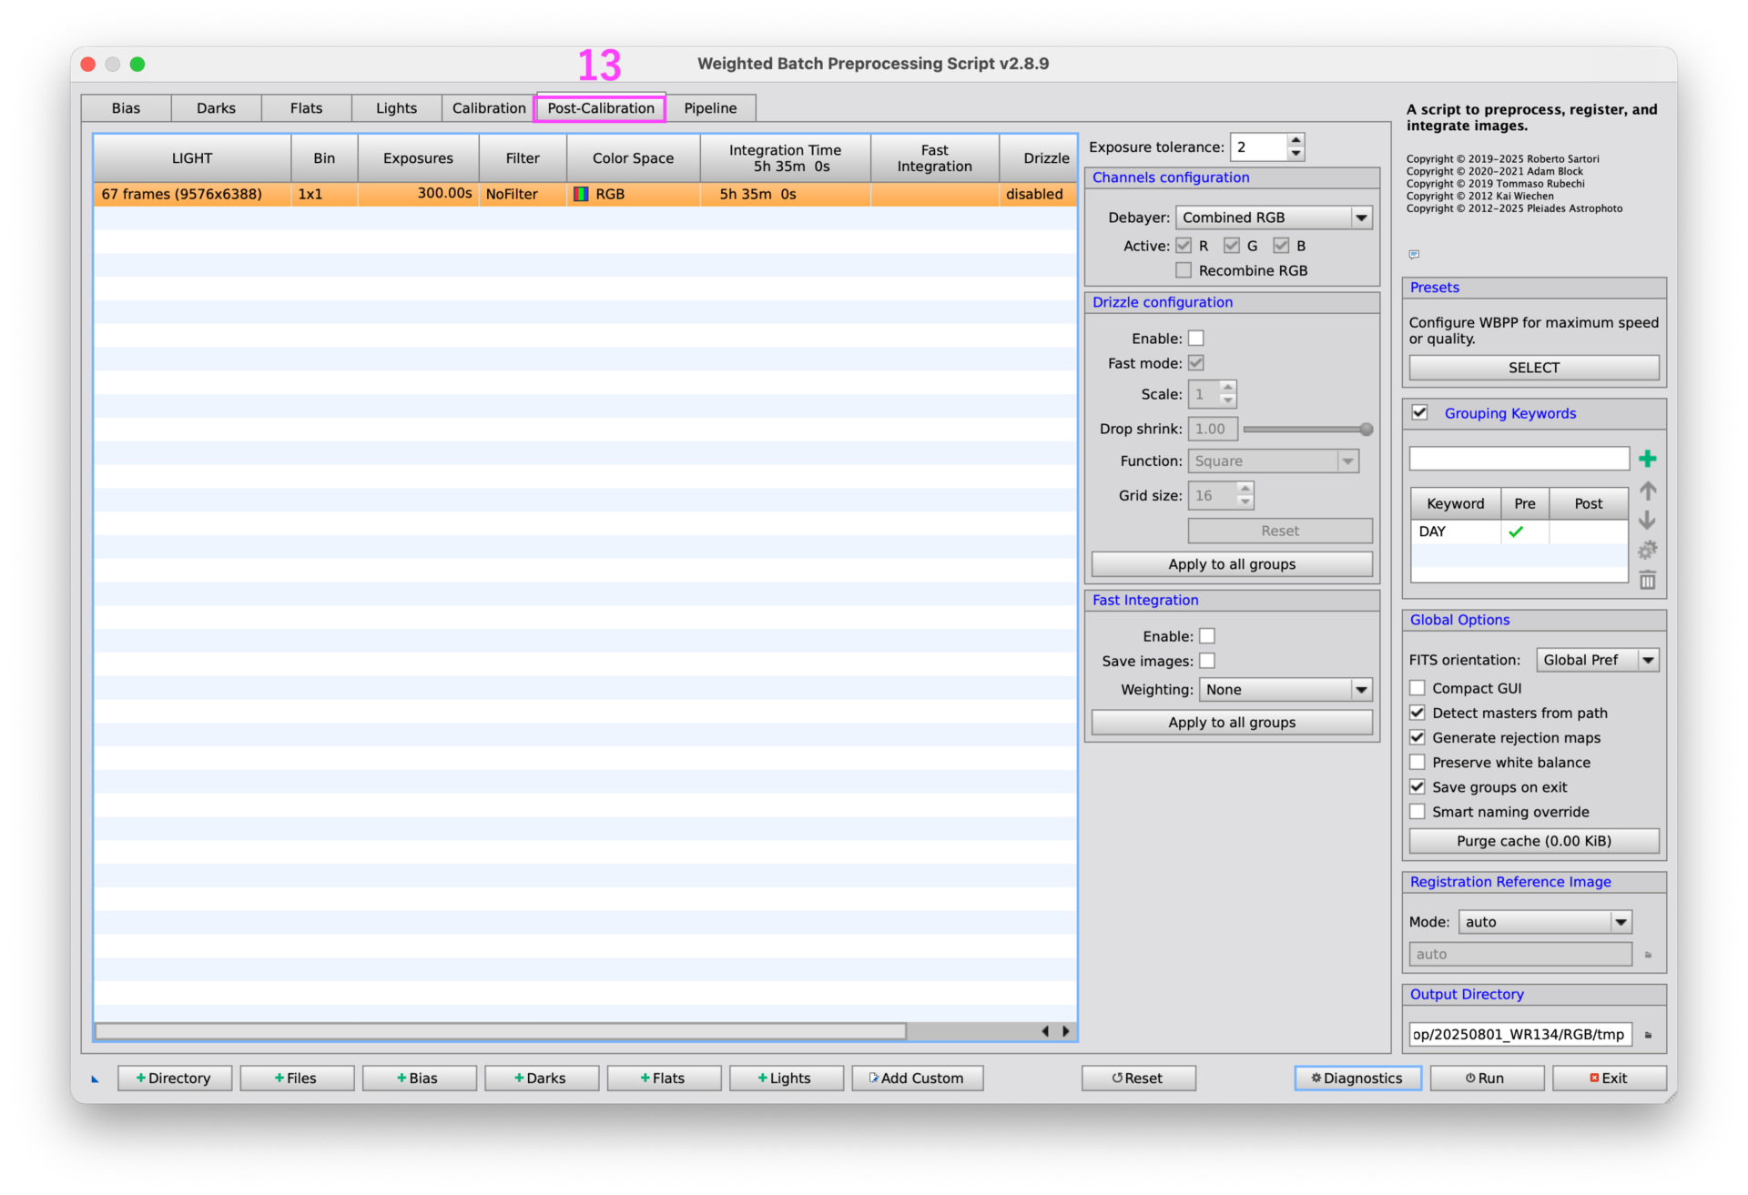
Task: Click the small speech bubble help icon
Action: (x=1414, y=254)
